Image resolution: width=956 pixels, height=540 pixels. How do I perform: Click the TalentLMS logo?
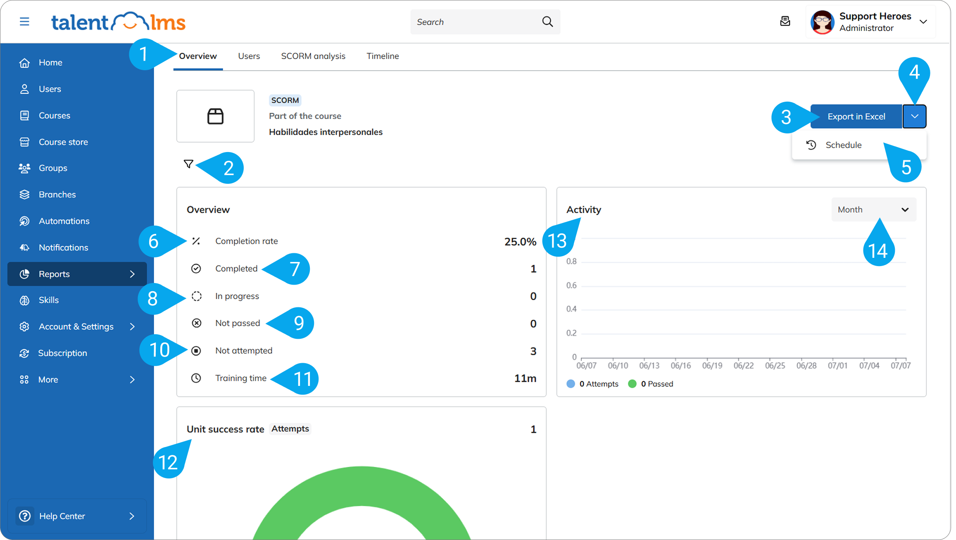click(x=118, y=21)
